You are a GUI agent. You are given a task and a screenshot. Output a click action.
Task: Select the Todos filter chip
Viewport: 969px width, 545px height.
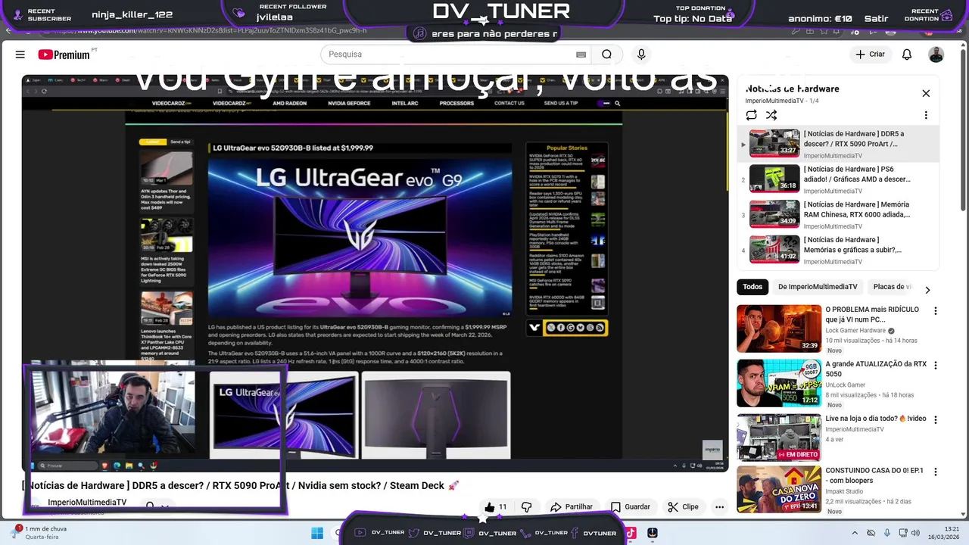tap(752, 287)
